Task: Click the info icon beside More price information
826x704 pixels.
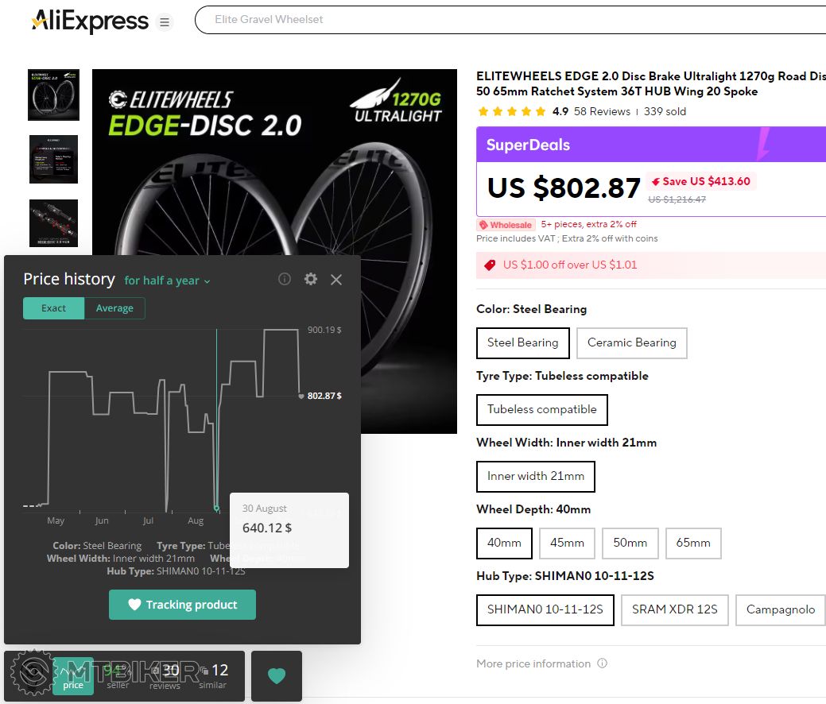Action: pos(602,663)
